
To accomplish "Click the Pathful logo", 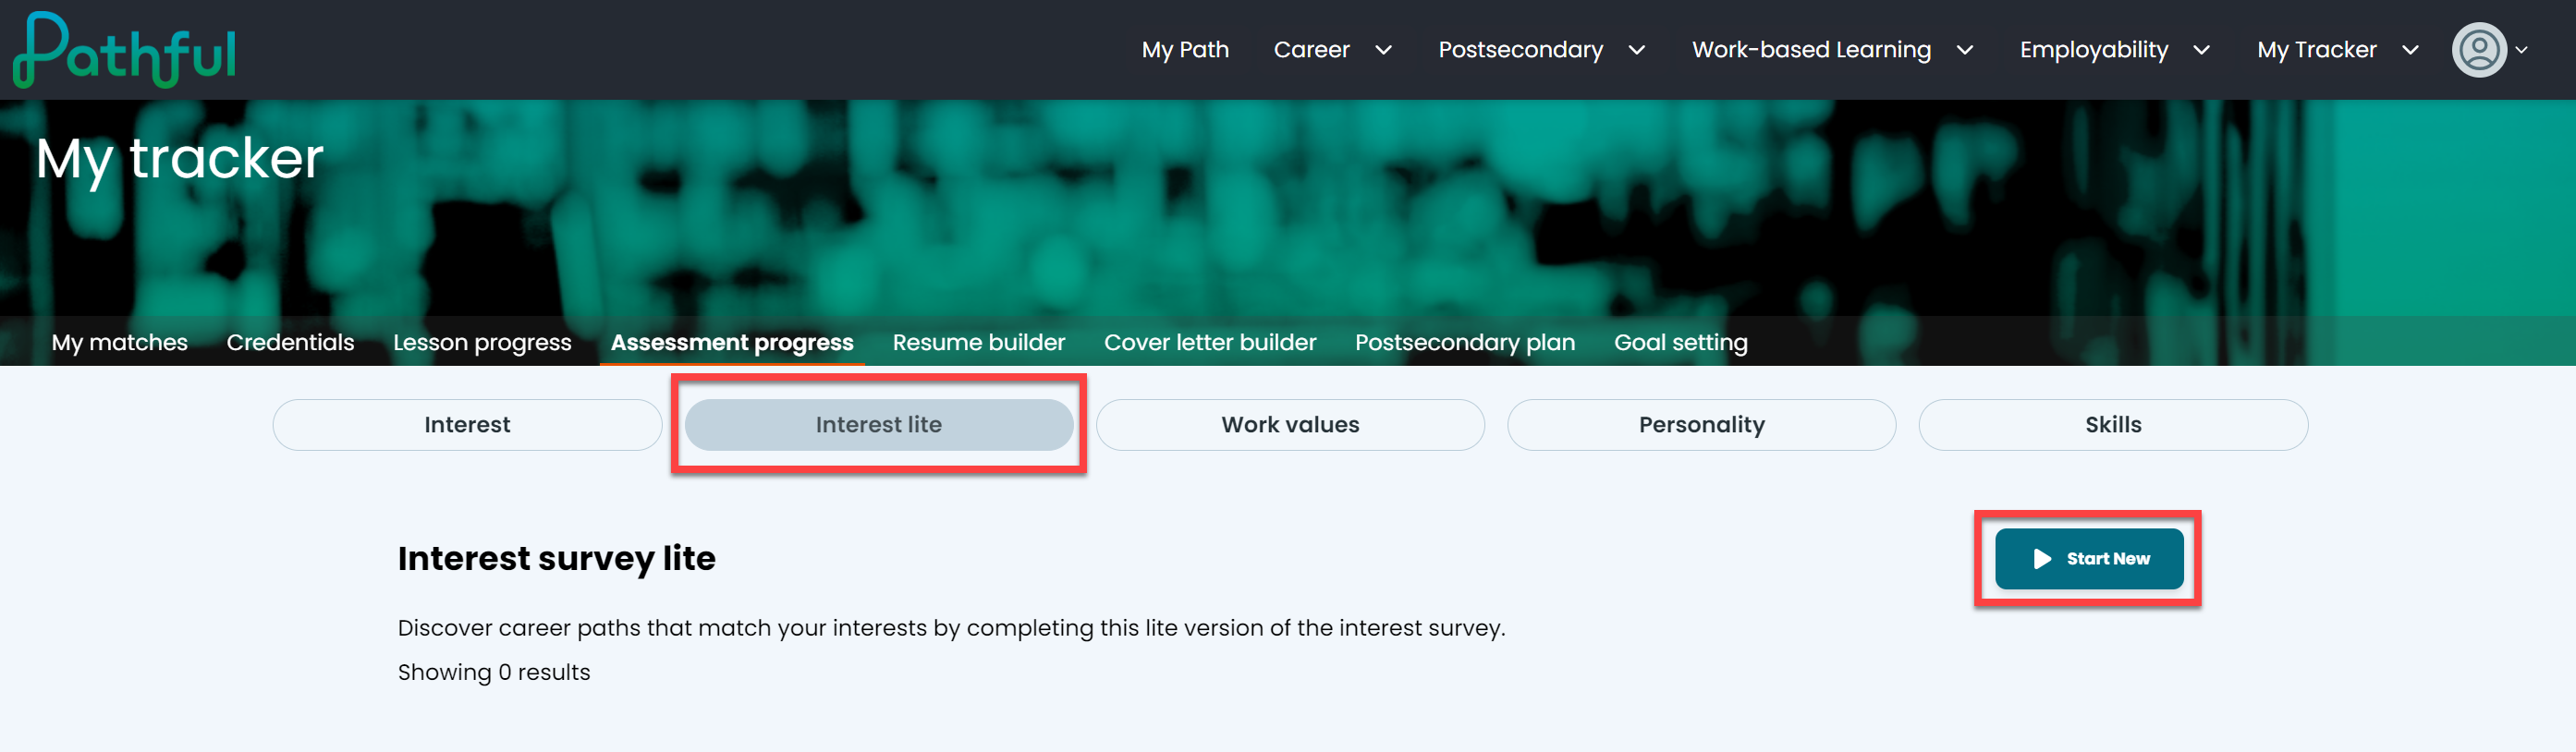I will [125, 50].
